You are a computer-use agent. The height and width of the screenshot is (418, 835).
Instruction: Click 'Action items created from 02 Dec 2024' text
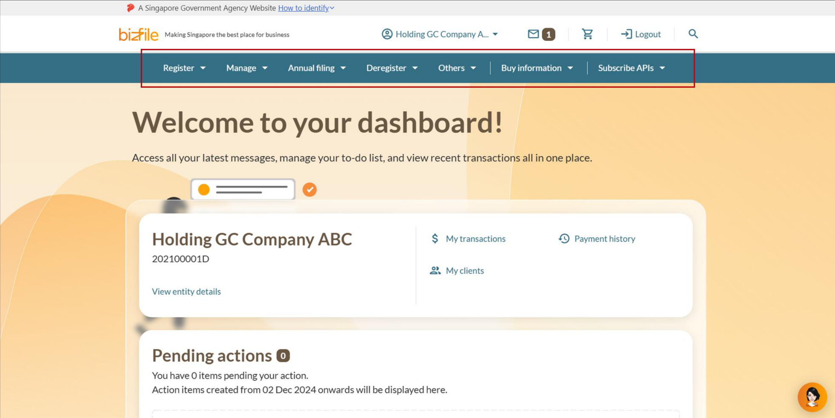[299, 390]
